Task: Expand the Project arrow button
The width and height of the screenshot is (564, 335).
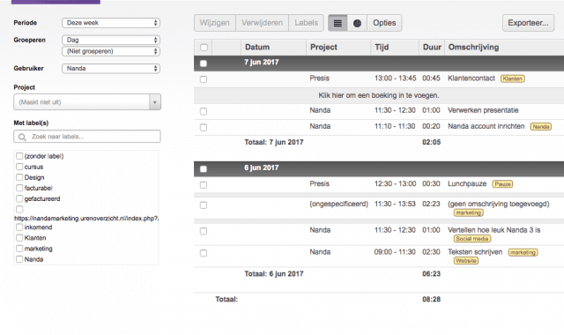Action: (x=155, y=102)
